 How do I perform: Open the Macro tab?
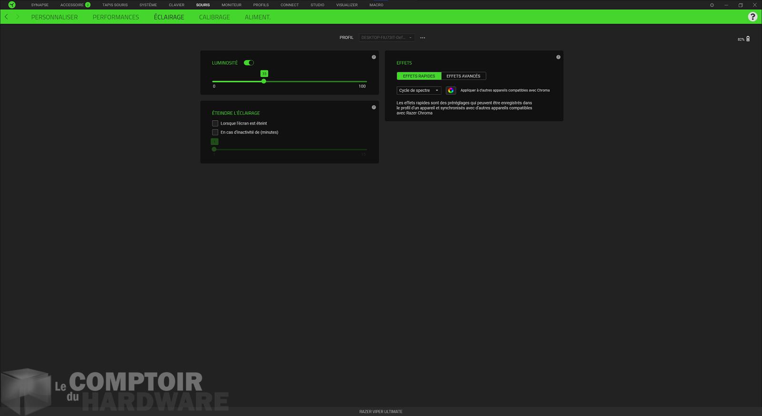[376, 5]
